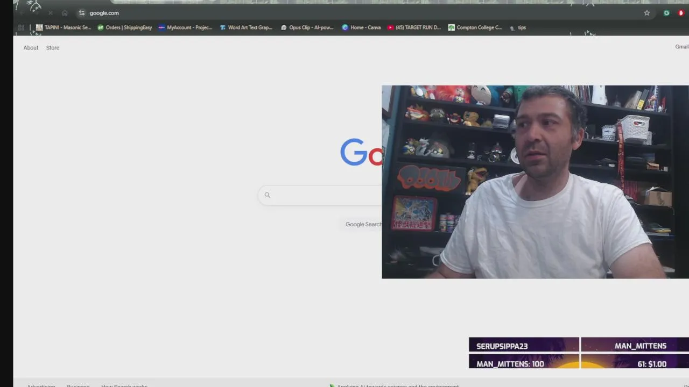Click the Google logo
689x387 pixels.
(361, 152)
